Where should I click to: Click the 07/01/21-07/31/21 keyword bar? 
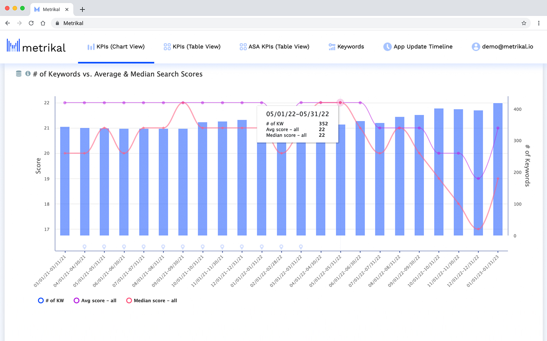144,182
